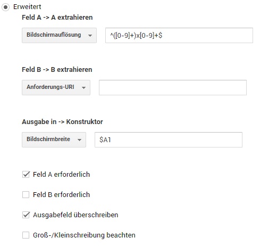Click the arrow icon beside Bildschirmauflösung
The width and height of the screenshot is (260, 246).
[x=90, y=36]
